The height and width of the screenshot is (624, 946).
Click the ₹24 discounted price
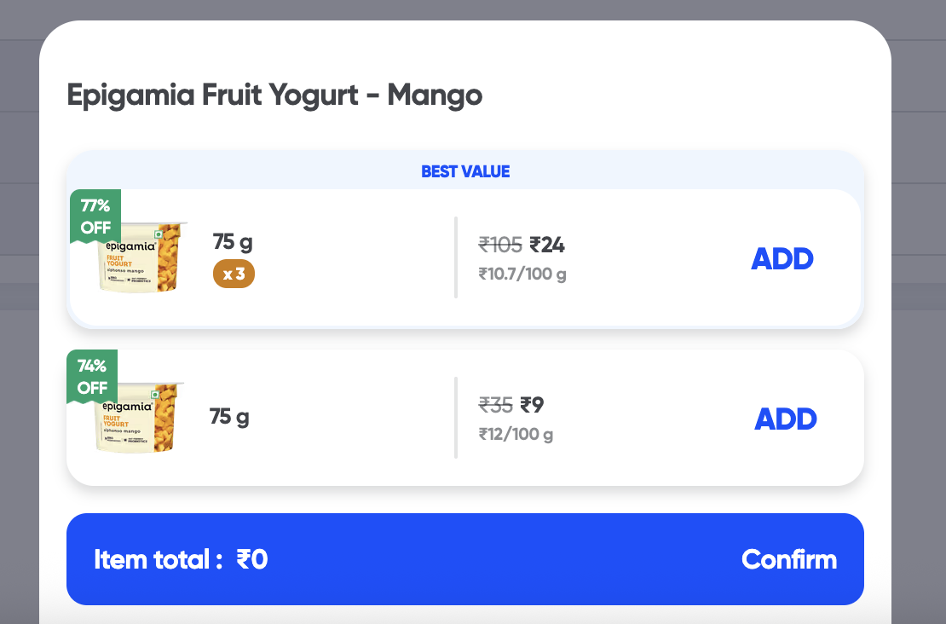pos(547,246)
